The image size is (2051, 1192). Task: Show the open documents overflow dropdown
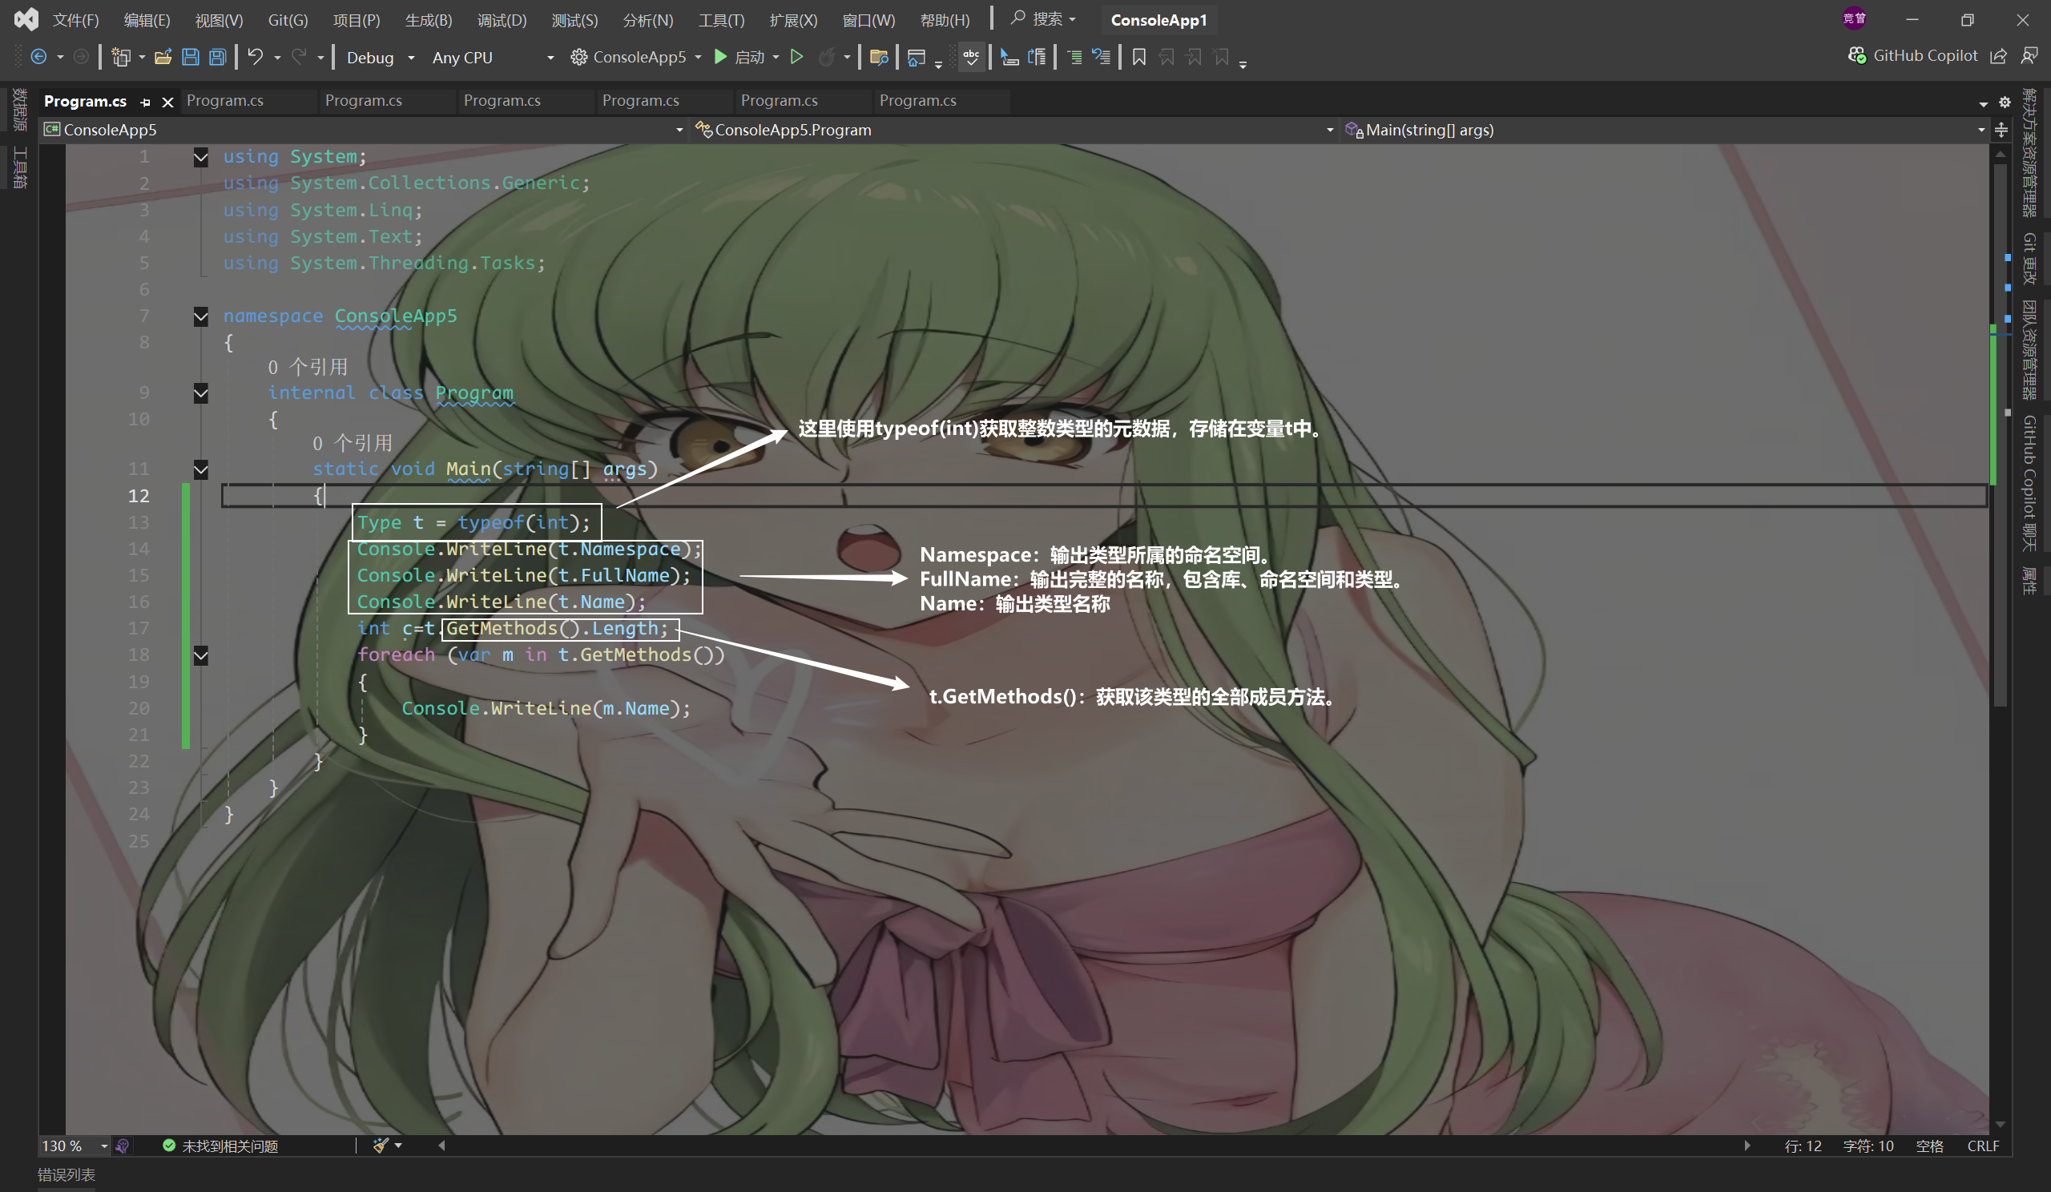pyautogui.click(x=1984, y=103)
